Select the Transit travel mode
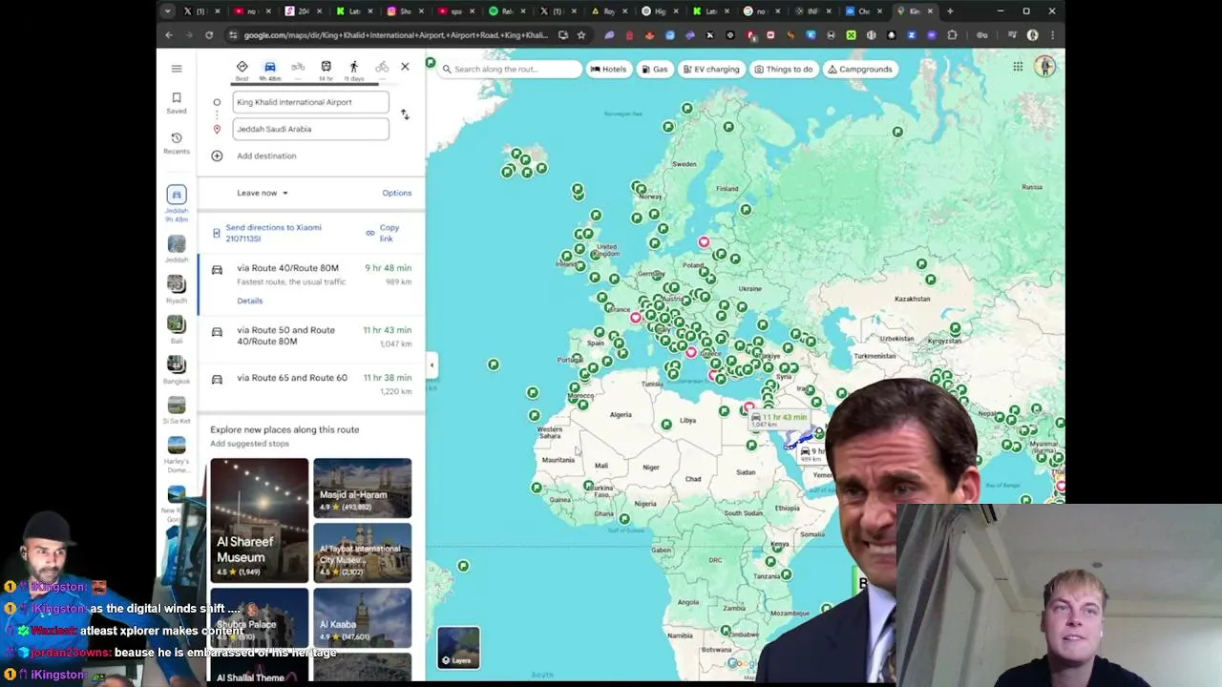This screenshot has width=1222, height=687. click(x=326, y=69)
